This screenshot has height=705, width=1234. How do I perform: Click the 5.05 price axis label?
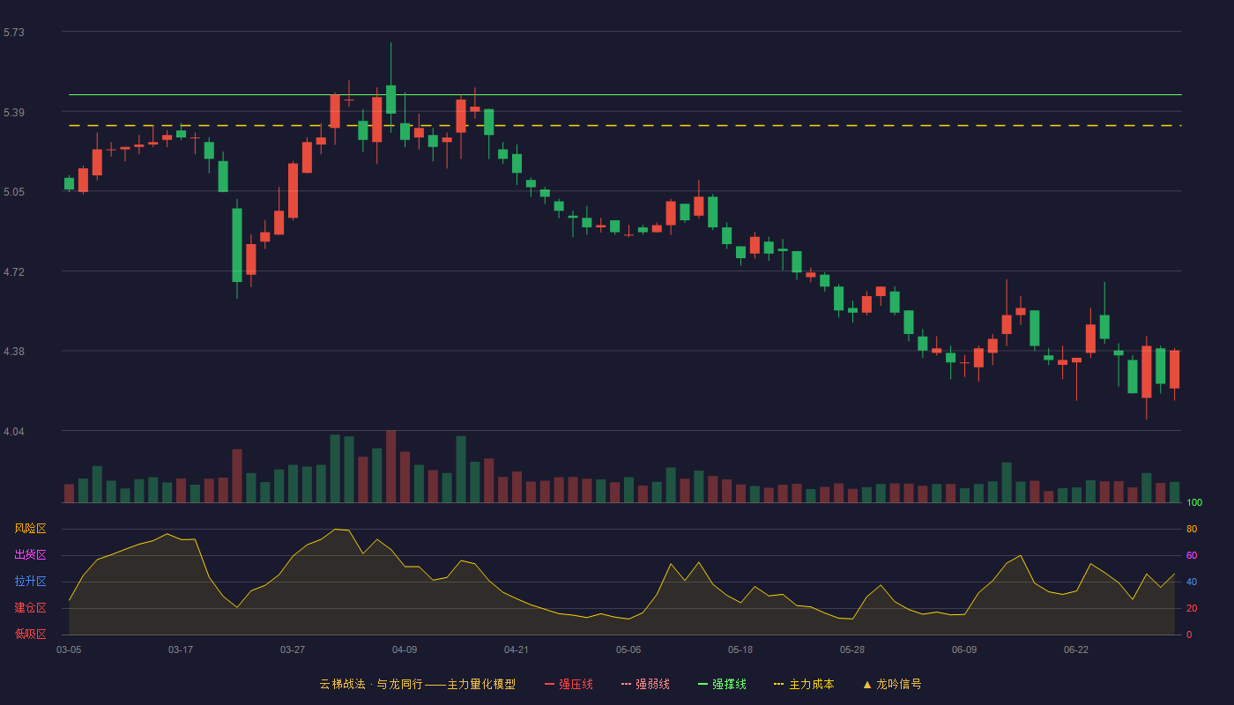click(14, 192)
